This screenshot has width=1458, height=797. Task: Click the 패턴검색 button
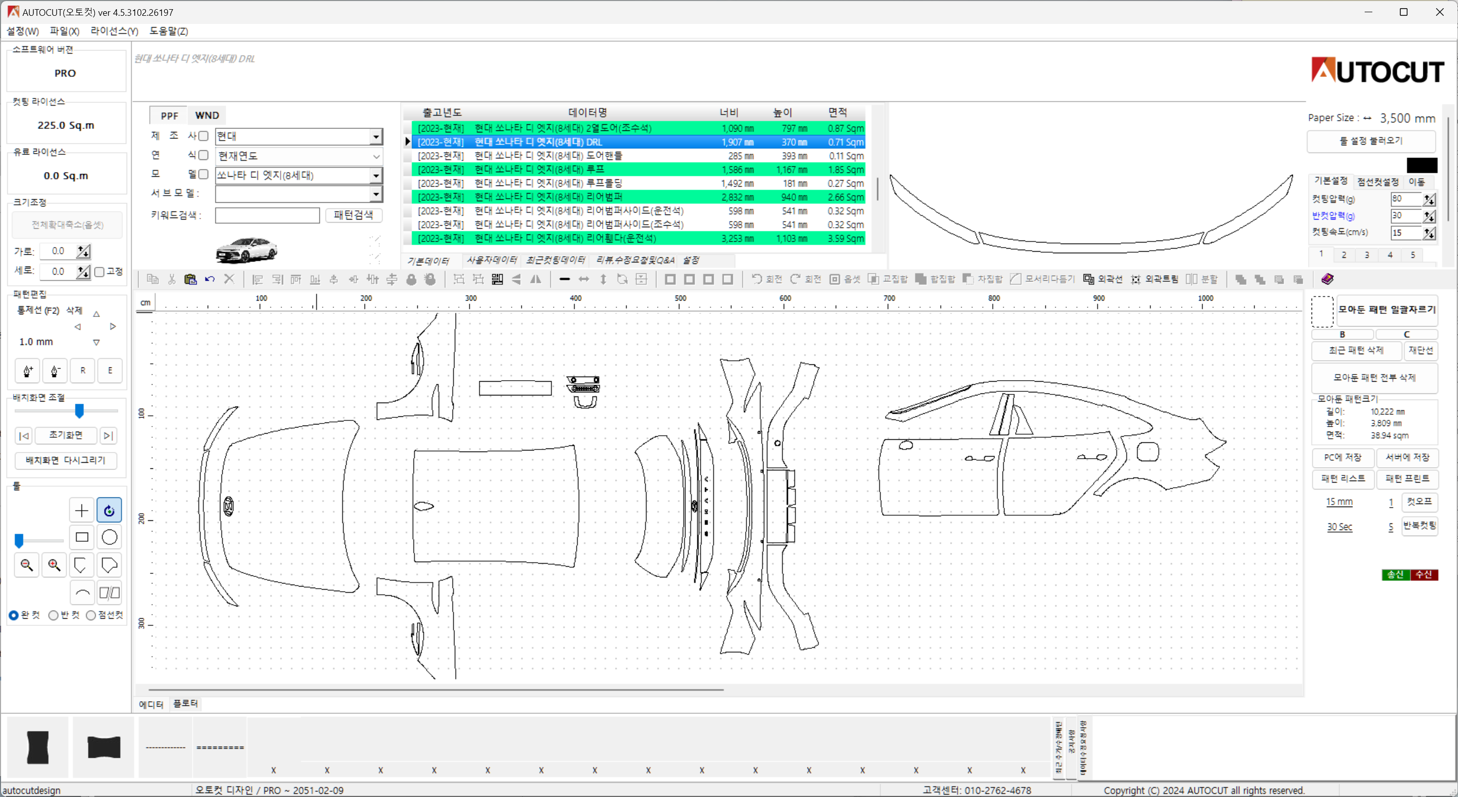tap(354, 216)
